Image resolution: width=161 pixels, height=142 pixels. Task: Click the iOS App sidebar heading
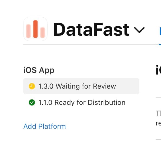pos(39,70)
